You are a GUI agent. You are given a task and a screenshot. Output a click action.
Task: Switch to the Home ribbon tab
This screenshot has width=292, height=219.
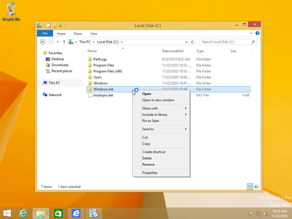tap(61, 34)
